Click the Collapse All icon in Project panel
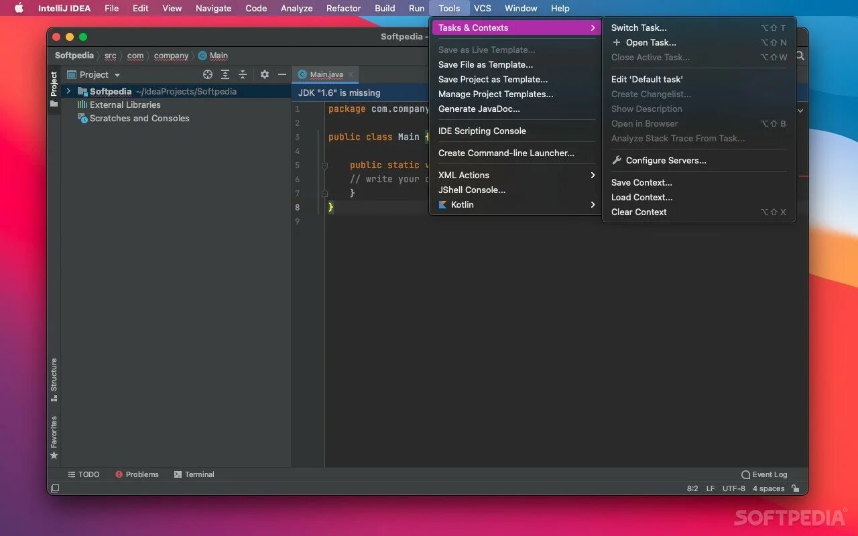 point(243,74)
